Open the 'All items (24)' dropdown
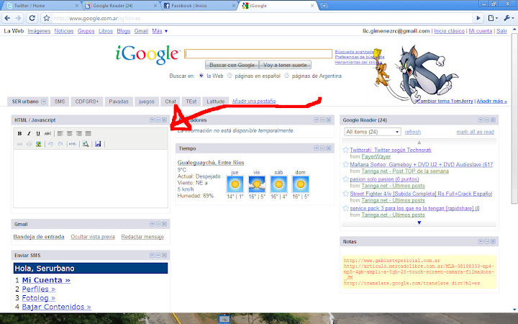 pyautogui.click(x=373, y=132)
